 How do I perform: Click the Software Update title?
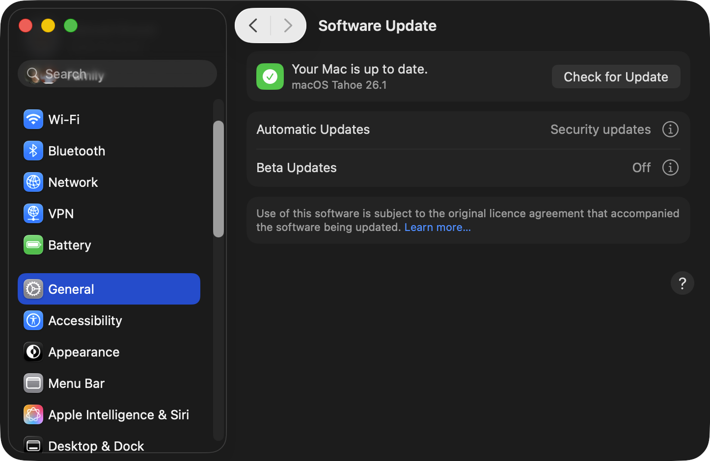tap(378, 26)
